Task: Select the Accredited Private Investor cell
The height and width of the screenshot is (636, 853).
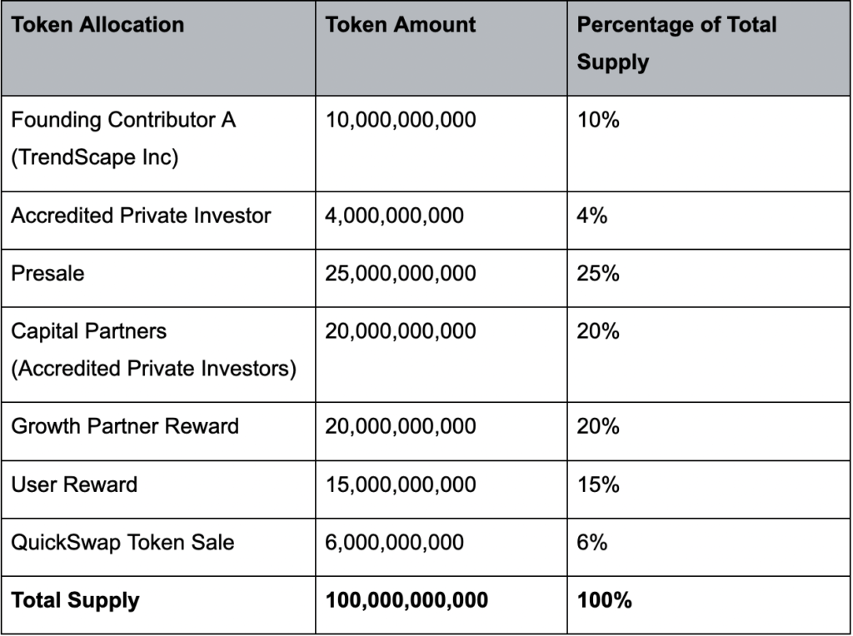Action: (x=158, y=220)
